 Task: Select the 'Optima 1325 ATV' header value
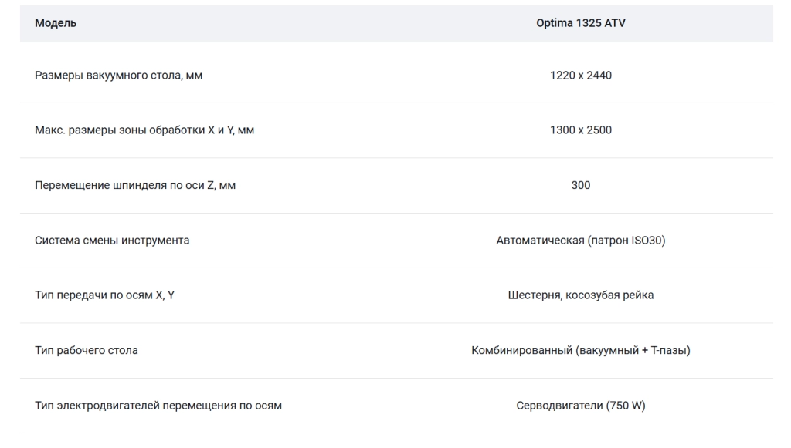click(581, 23)
